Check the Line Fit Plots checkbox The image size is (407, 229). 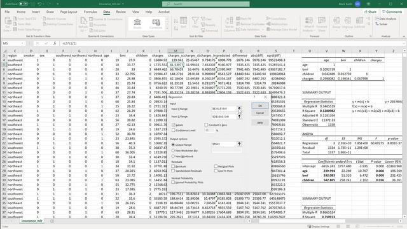[x=216, y=171]
